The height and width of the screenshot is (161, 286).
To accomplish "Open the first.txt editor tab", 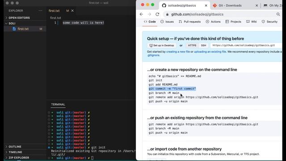I will click(54, 11).
